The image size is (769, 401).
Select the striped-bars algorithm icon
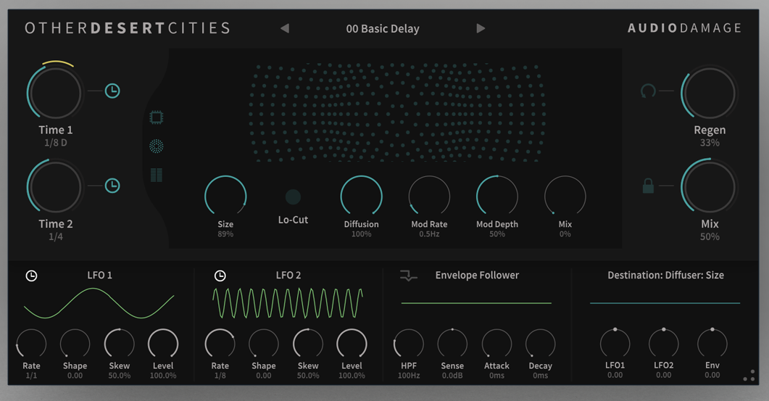point(157,175)
